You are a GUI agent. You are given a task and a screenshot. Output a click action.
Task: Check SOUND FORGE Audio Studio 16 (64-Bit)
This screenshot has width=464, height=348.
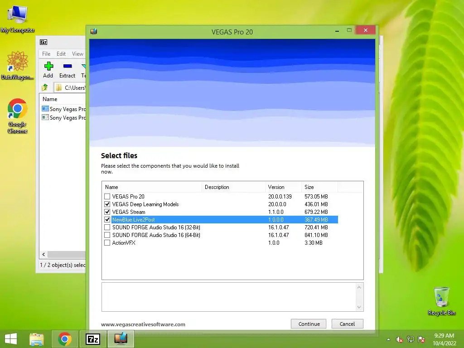pyautogui.click(x=107, y=235)
